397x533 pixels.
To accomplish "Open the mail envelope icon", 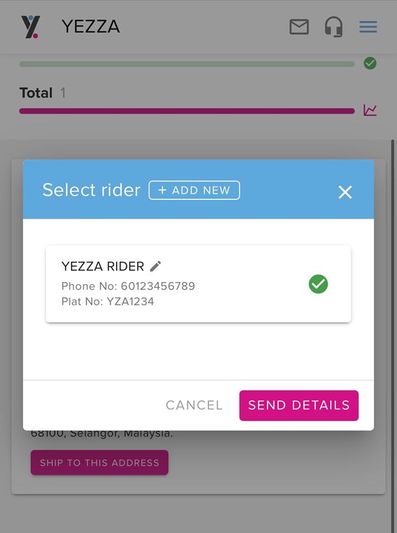I will pos(299,27).
